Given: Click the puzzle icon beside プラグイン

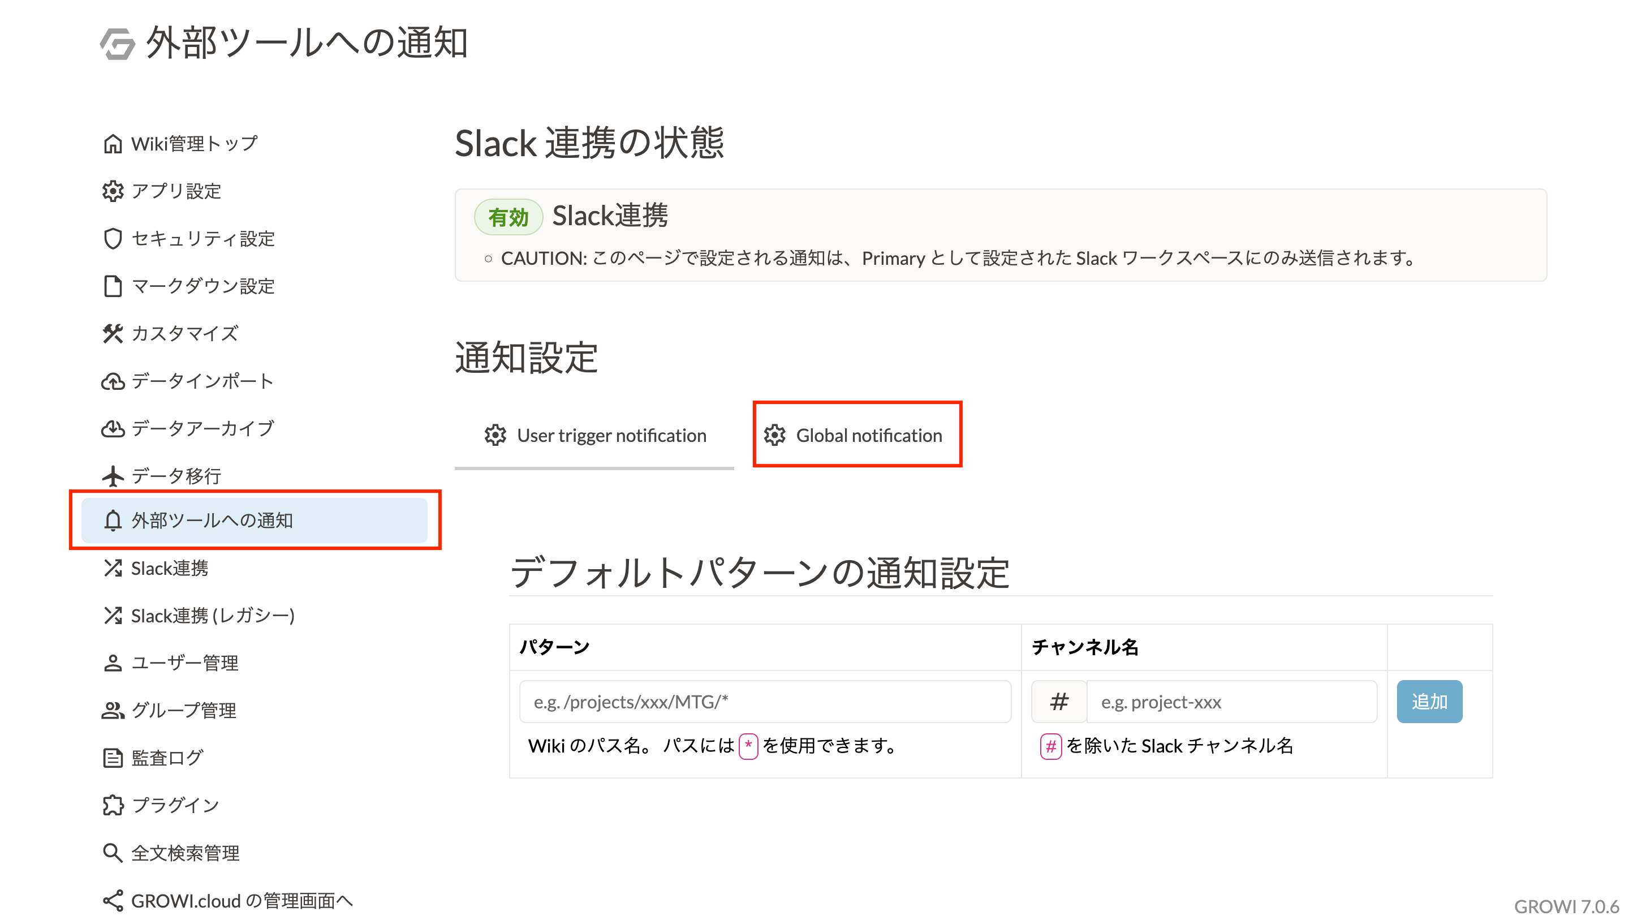Looking at the screenshot, I should tap(113, 806).
